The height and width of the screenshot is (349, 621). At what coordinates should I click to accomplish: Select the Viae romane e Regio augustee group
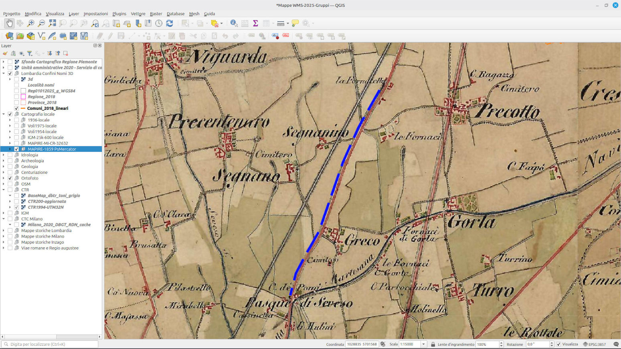coord(50,248)
